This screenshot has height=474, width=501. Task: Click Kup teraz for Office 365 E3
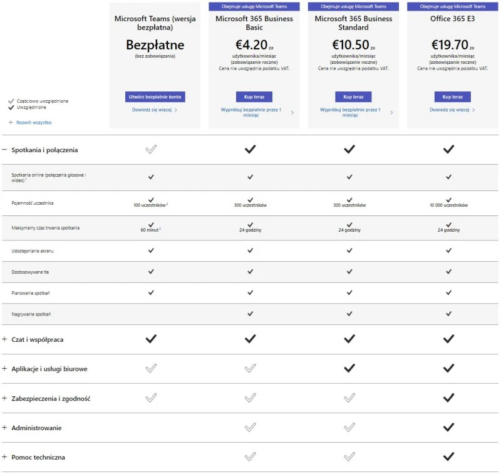452,97
